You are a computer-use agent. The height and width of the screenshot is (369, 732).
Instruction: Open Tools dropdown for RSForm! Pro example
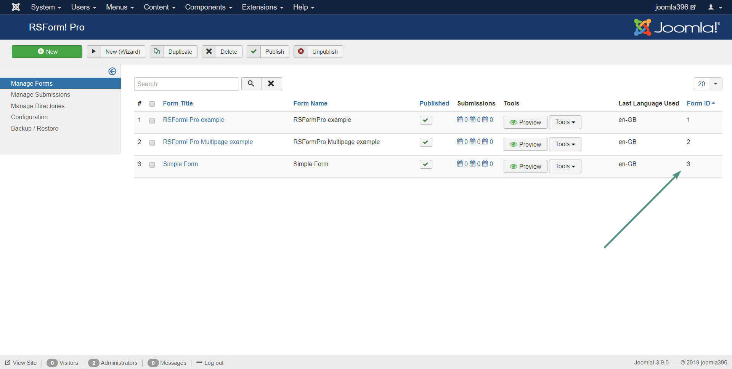(x=565, y=122)
